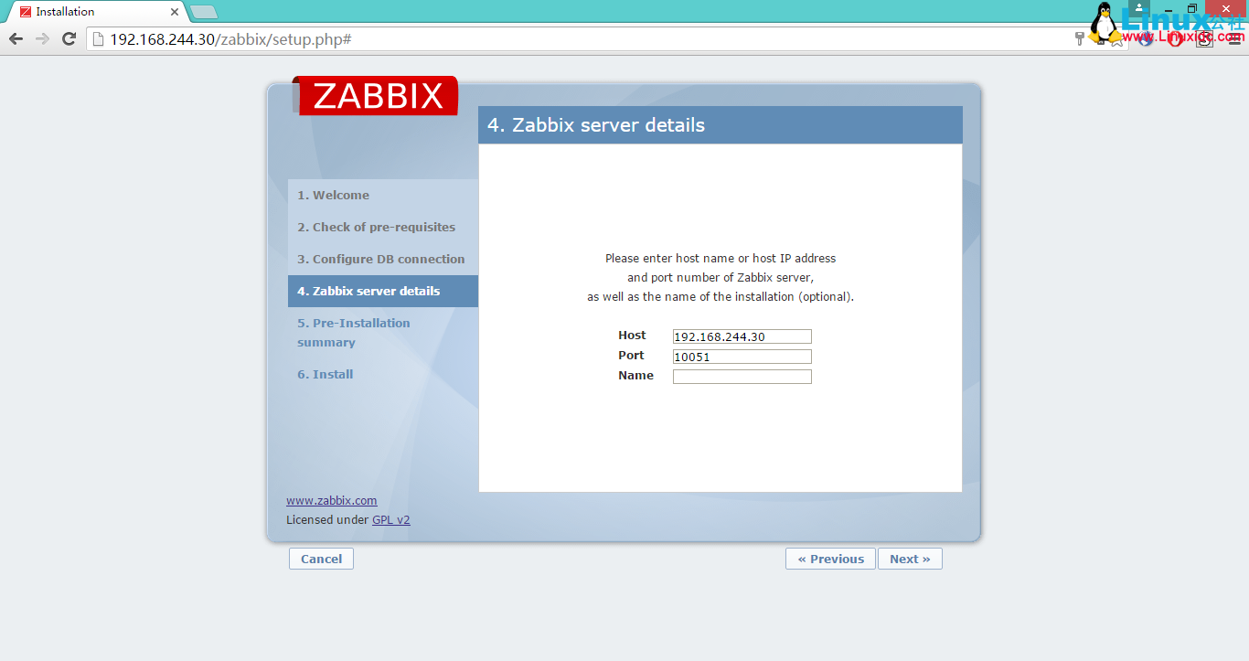Viewport: 1249px width, 661px height.
Task: Click the red Opera-style extension icon
Action: pyautogui.click(x=1174, y=38)
